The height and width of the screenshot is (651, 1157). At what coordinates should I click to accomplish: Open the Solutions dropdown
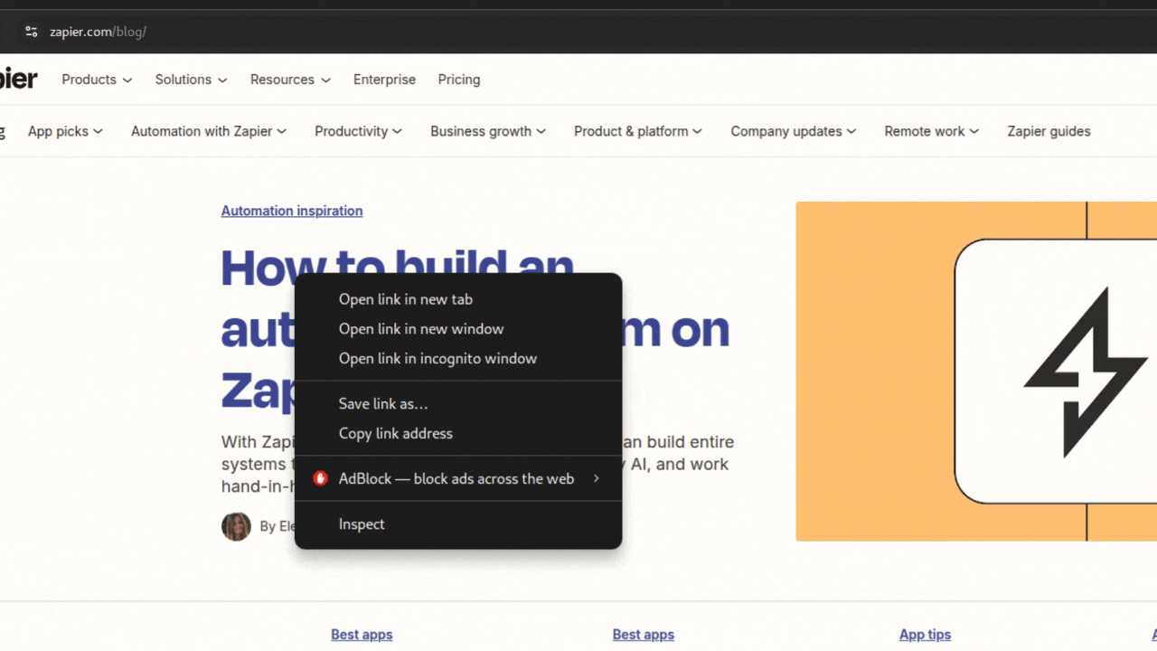[191, 80]
